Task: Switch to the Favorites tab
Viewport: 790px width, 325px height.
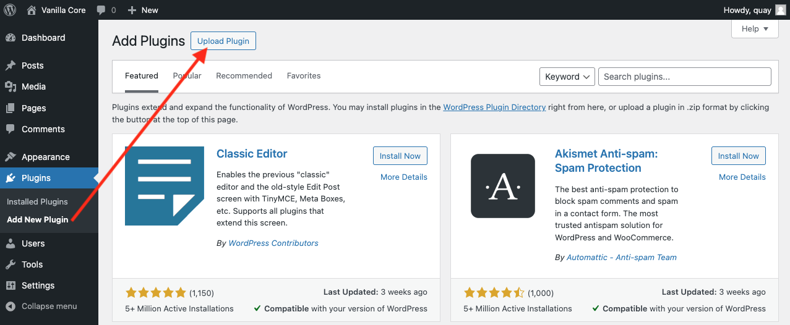Action: click(x=304, y=75)
